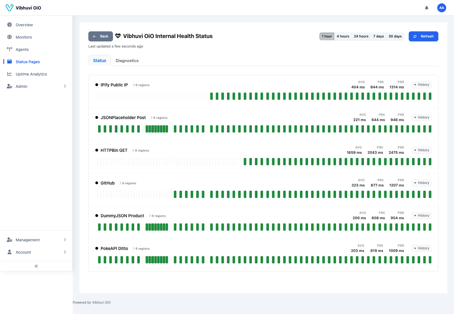The width and height of the screenshot is (454, 314).
Task: Open History dropdown for HTTPBin GET
Action: click(x=421, y=150)
